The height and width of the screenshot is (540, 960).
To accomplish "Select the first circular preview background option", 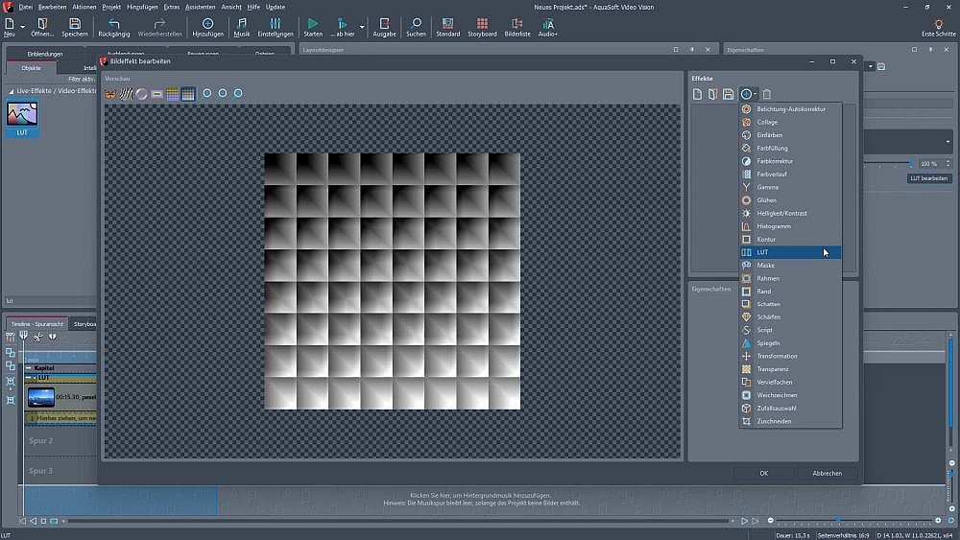I will pos(207,93).
